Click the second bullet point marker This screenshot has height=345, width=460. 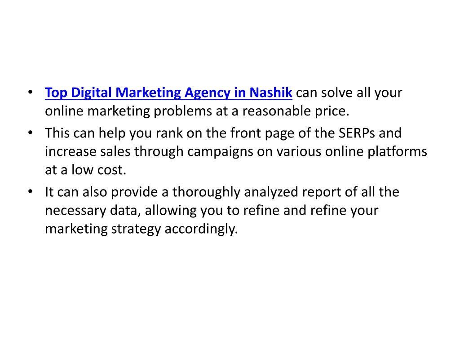[x=30, y=133]
